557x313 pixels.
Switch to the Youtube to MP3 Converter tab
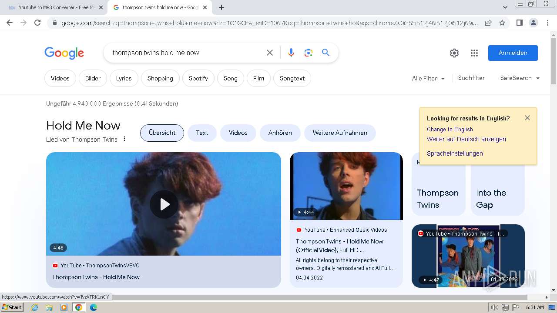tap(56, 7)
